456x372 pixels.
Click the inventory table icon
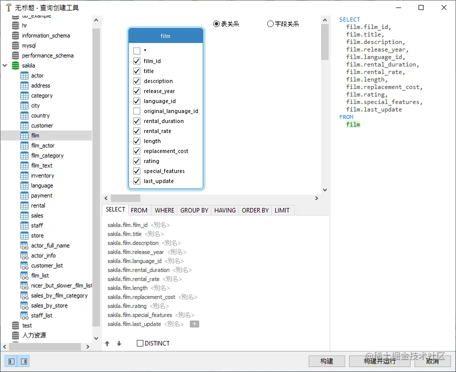pyautogui.click(x=24, y=175)
